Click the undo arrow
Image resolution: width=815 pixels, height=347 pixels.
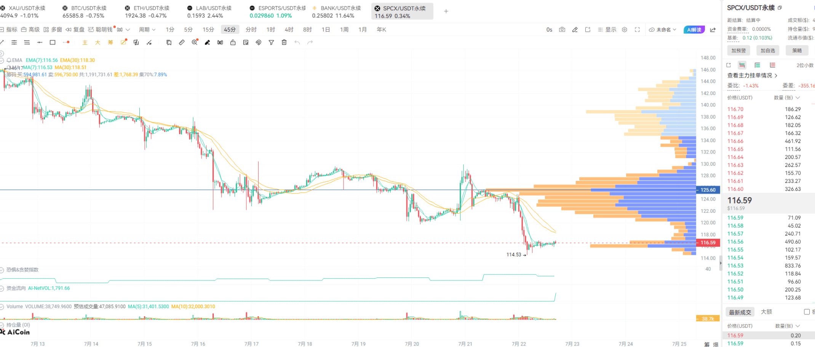click(297, 42)
